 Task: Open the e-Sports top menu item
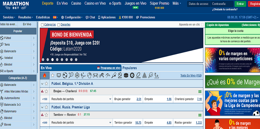(115, 3)
